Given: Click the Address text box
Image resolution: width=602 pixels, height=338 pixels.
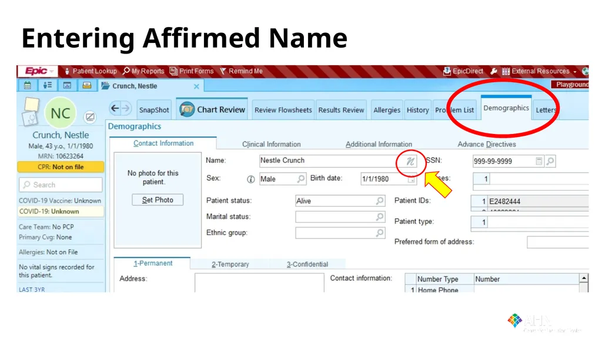Looking at the screenshot, I should pos(259,283).
